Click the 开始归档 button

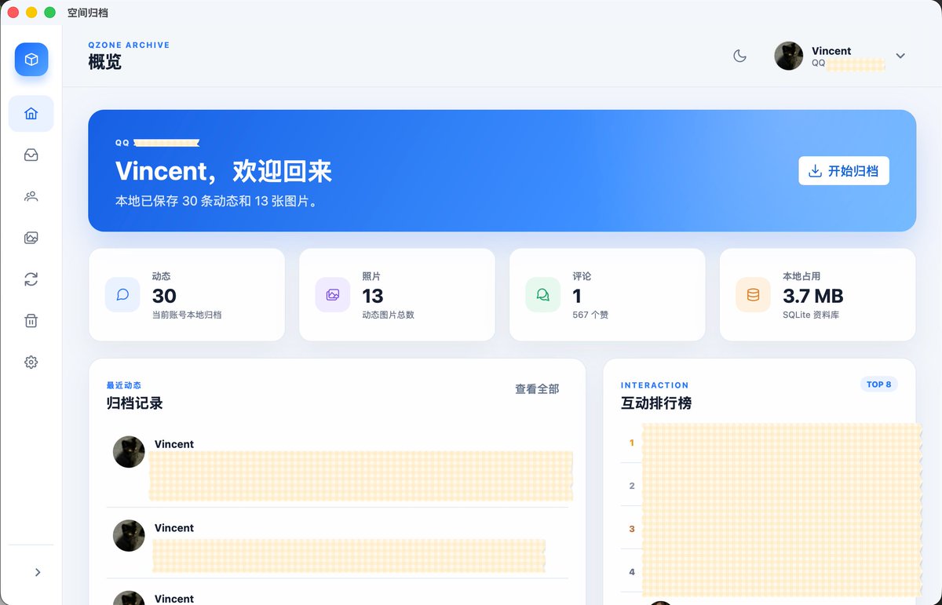(x=844, y=171)
